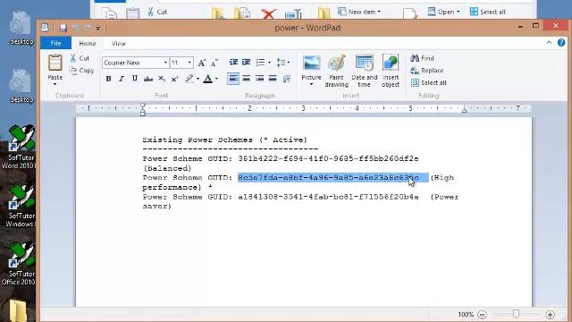Undo the last action

pyautogui.click(x=75, y=28)
